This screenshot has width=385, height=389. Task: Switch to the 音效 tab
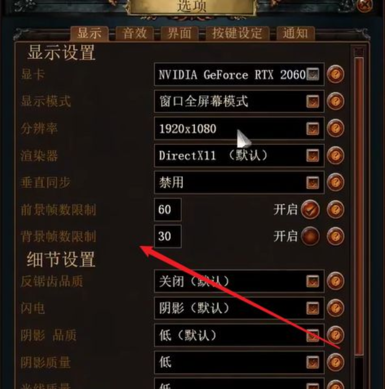coord(135,33)
